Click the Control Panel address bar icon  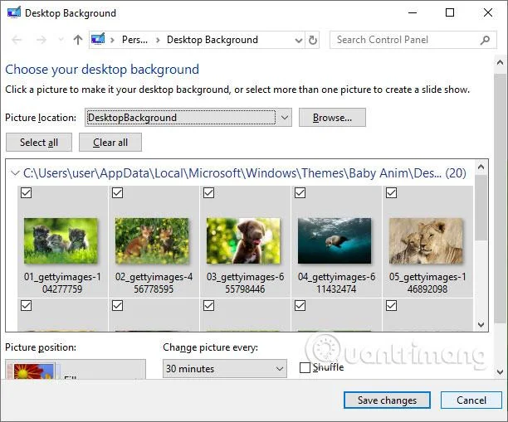click(x=98, y=39)
